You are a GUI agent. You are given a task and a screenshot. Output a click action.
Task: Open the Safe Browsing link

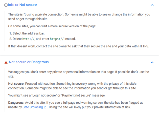[x=33, y=107]
